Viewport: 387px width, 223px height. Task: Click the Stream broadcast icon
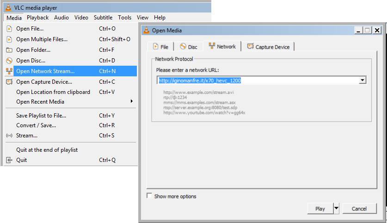(x=9, y=136)
